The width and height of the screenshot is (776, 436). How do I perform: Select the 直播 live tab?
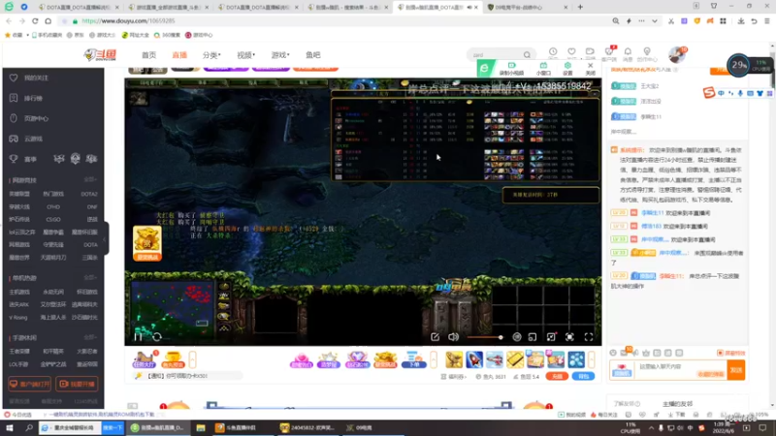[179, 55]
